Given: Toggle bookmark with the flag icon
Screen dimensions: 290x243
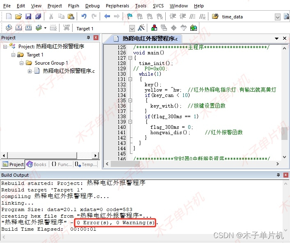Looking at the screenshot, I should pos(130,17).
